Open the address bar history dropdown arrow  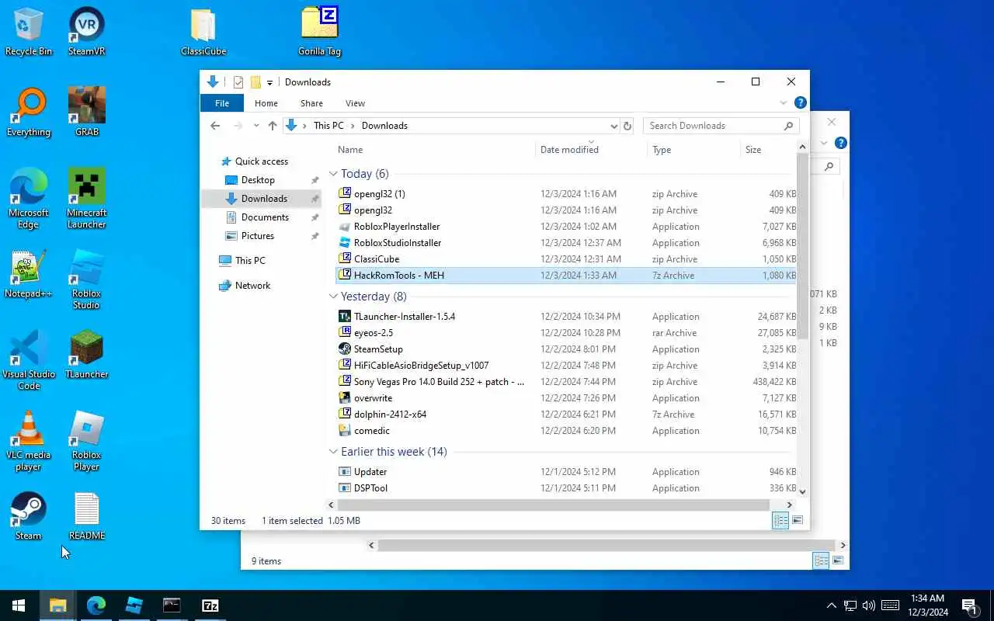pyautogui.click(x=613, y=126)
